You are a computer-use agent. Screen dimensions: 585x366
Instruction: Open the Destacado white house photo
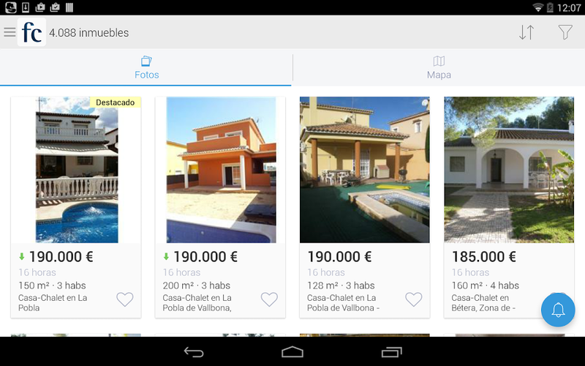click(76, 170)
